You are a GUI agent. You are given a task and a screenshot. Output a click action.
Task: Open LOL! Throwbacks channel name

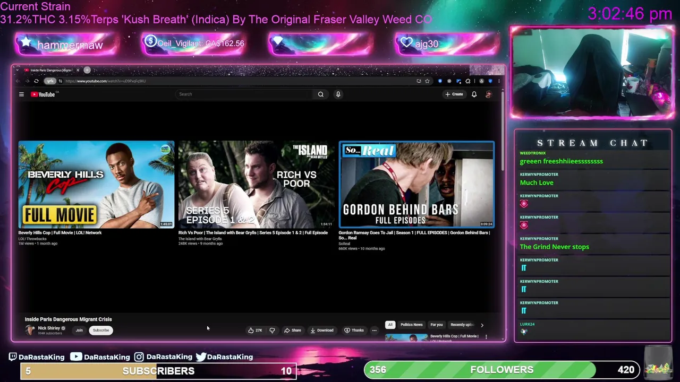coord(32,239)
